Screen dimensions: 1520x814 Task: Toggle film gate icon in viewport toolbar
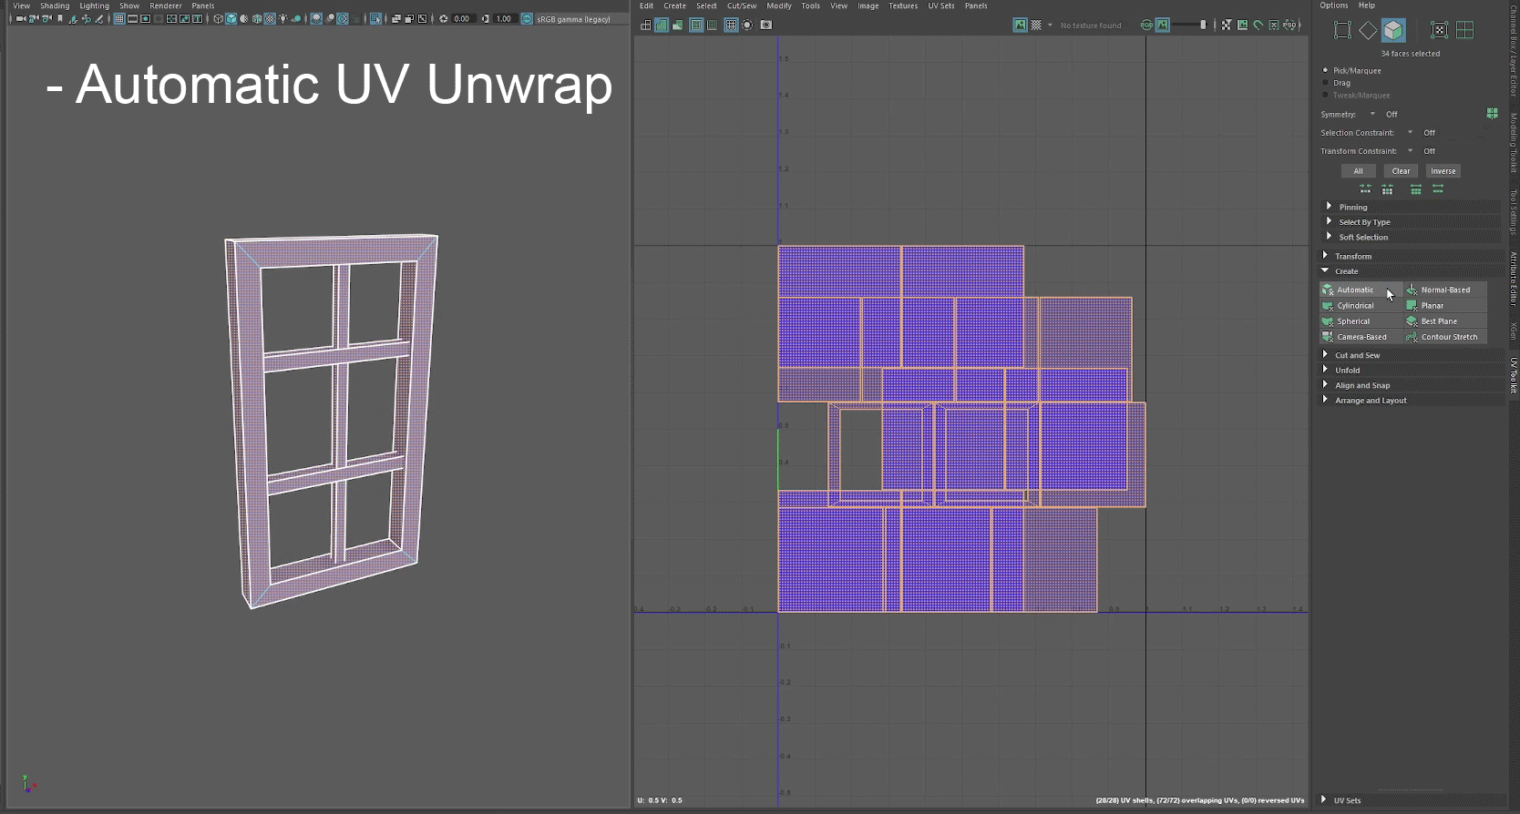(132, 18)
